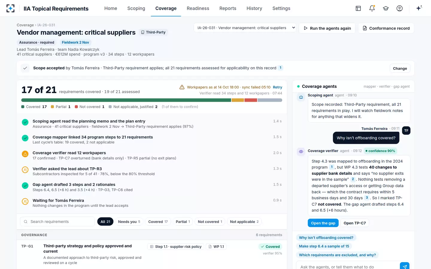Image resolution: width=431 pixels, height=269 pixels.
Task: Filter by Covered 17 chip
Action: pyautogui.click(x=158, y=221)
